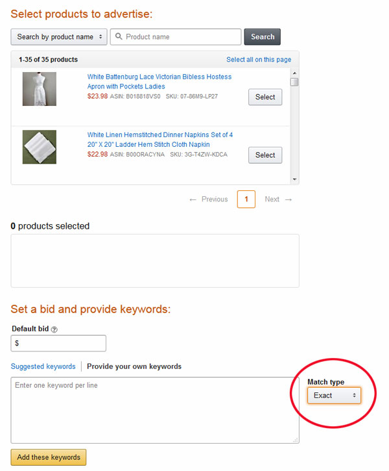Click the product list scroll down arrow
Screen dimensions: 389x471
coord(294,179)
